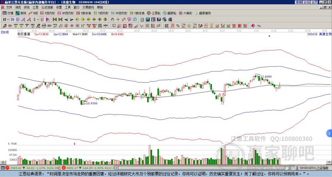Open the calculator icon
Viewport: 332px width, 177px height.
point(148,19)
